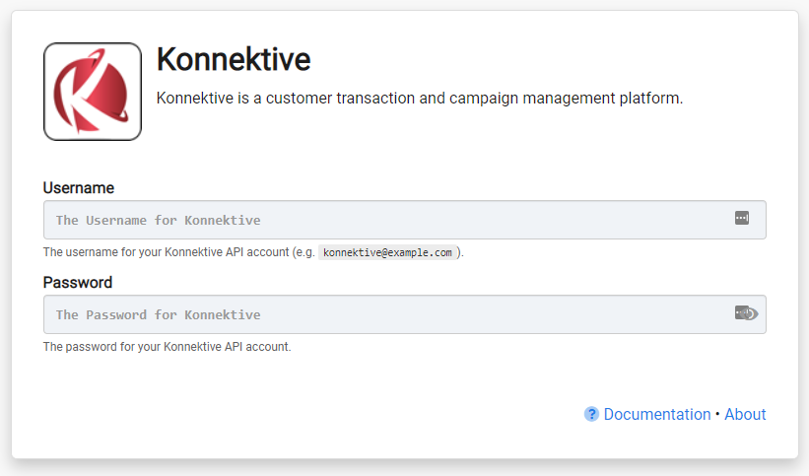Click the 'e.g.' text before example email
The width and height of the screenshot is (809, 476).
303,252
